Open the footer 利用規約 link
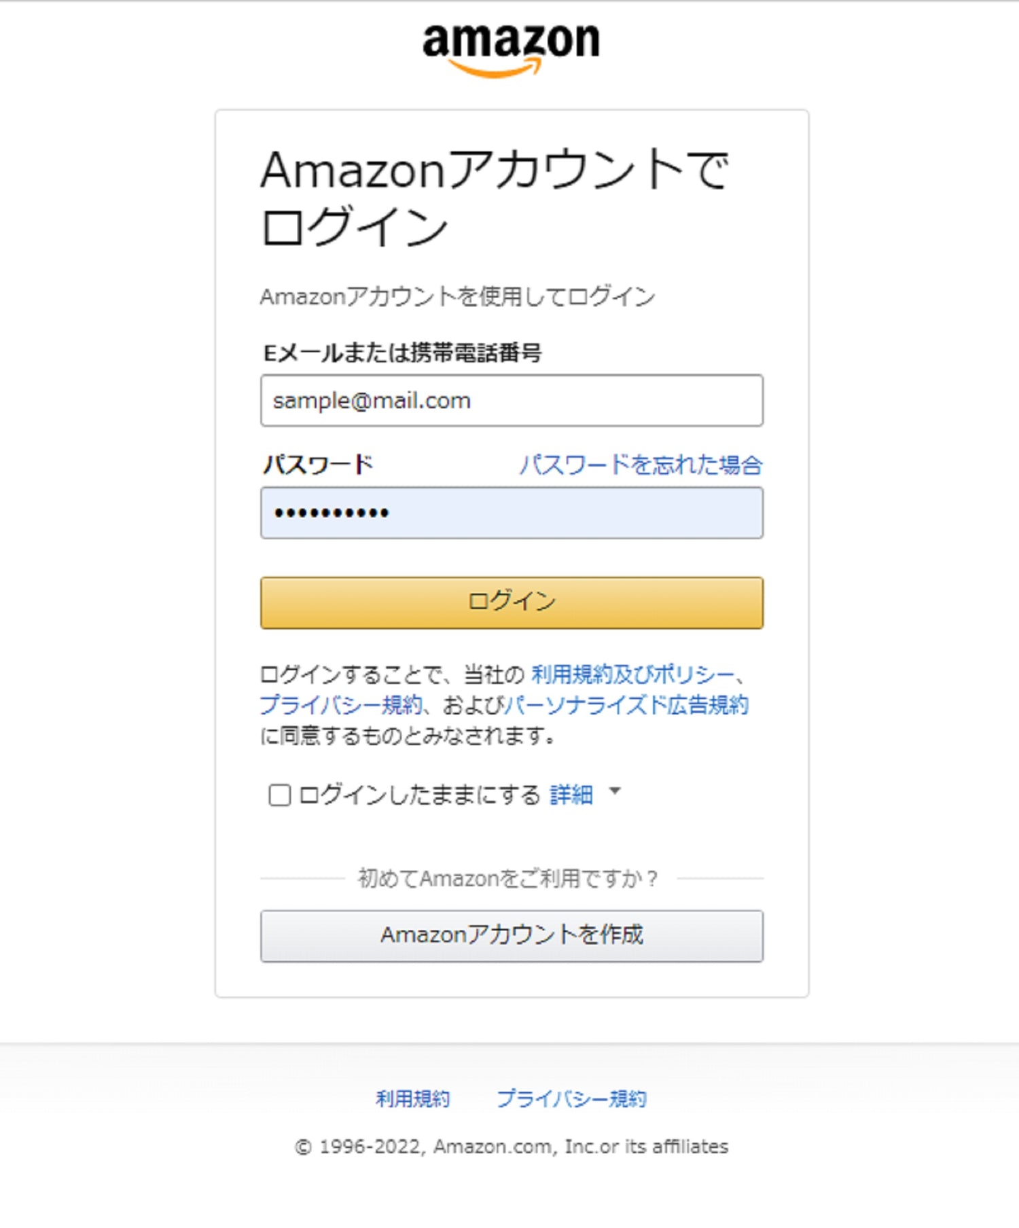This screenshot has width=1019, height=1228. 413,1098
